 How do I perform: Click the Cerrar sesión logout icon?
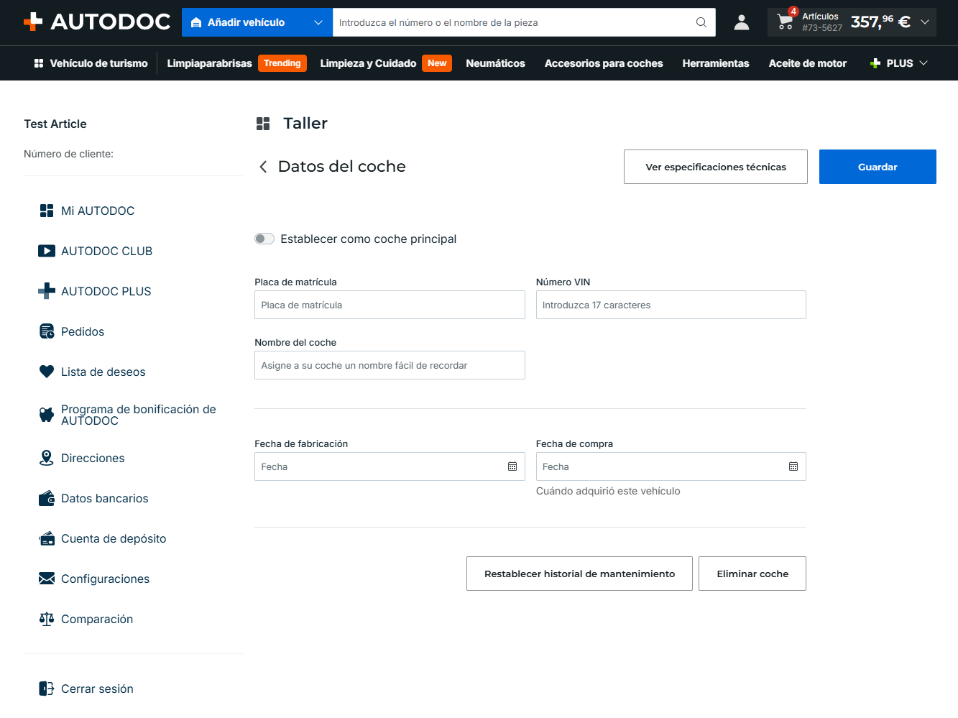pyautogui.click(x=47, y=689)
